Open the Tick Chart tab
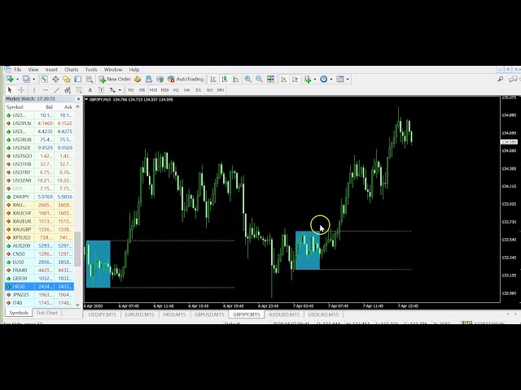 click(46, 313)
